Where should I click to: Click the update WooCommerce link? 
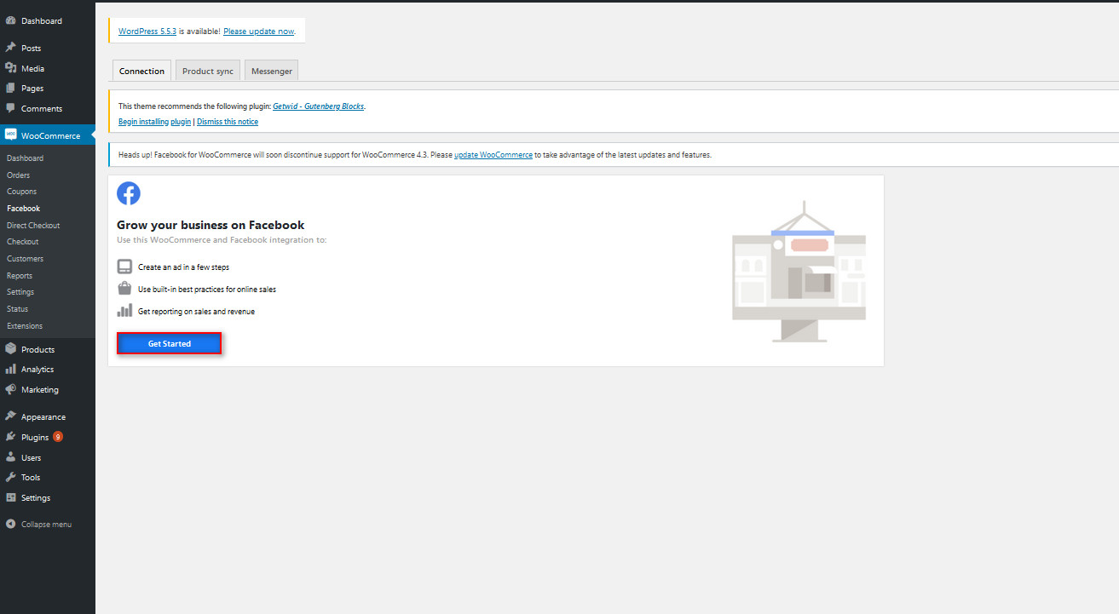click(493, 155)
